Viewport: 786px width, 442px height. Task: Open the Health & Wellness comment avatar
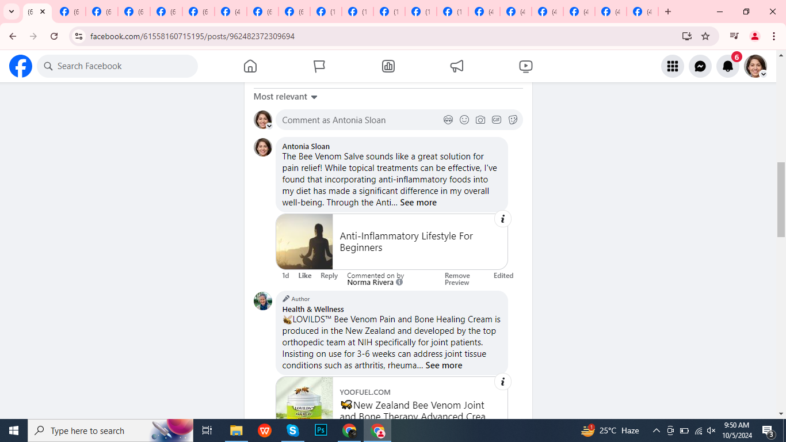click(x=263, y=301)
